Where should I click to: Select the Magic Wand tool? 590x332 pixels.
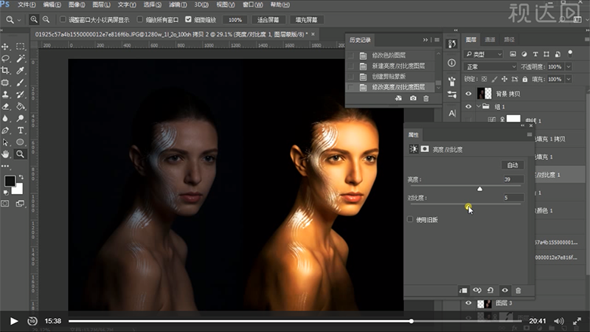pos(21,58)
